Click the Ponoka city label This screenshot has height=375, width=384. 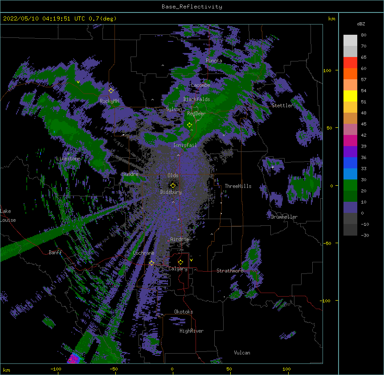214,61
